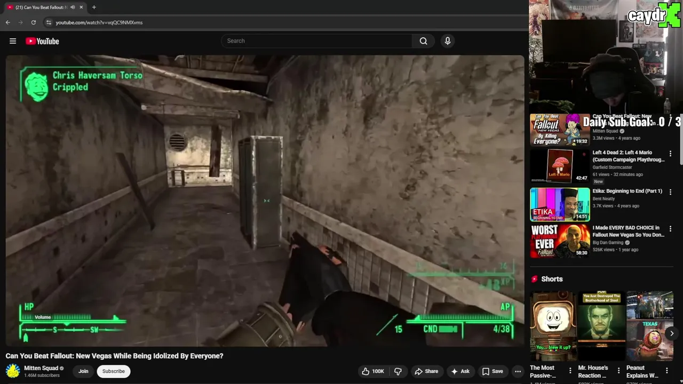Open Mr. House's Reaction Short thumbnail

601,326
